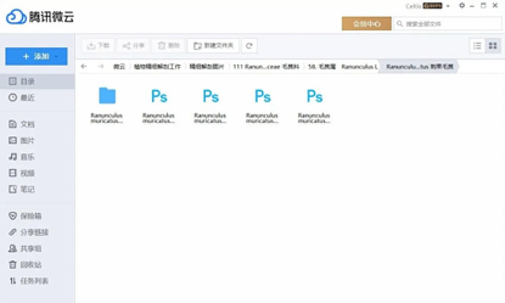This screenshot has height=303, width=505.
Task: Select the first Ranunculus muricatus PS file
Action: (159, 105)
